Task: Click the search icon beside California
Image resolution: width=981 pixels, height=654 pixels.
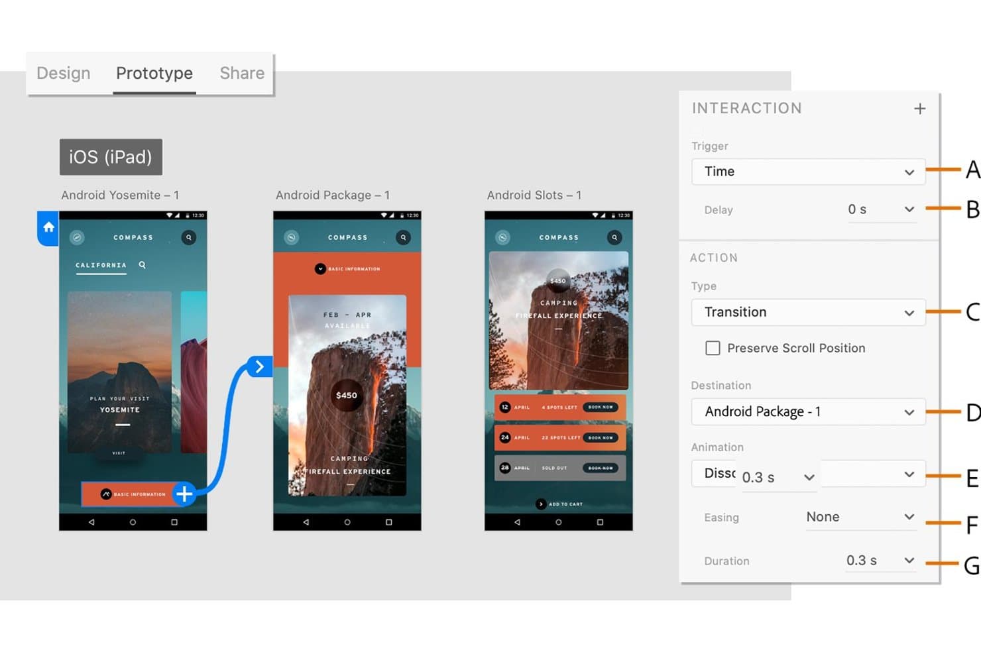Action: coord(142,265)
